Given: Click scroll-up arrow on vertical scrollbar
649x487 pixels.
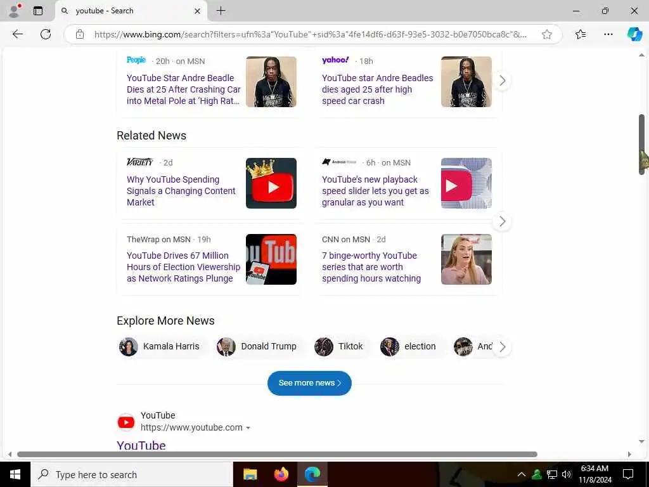Looking at the screenshot, I should (641, 55).
